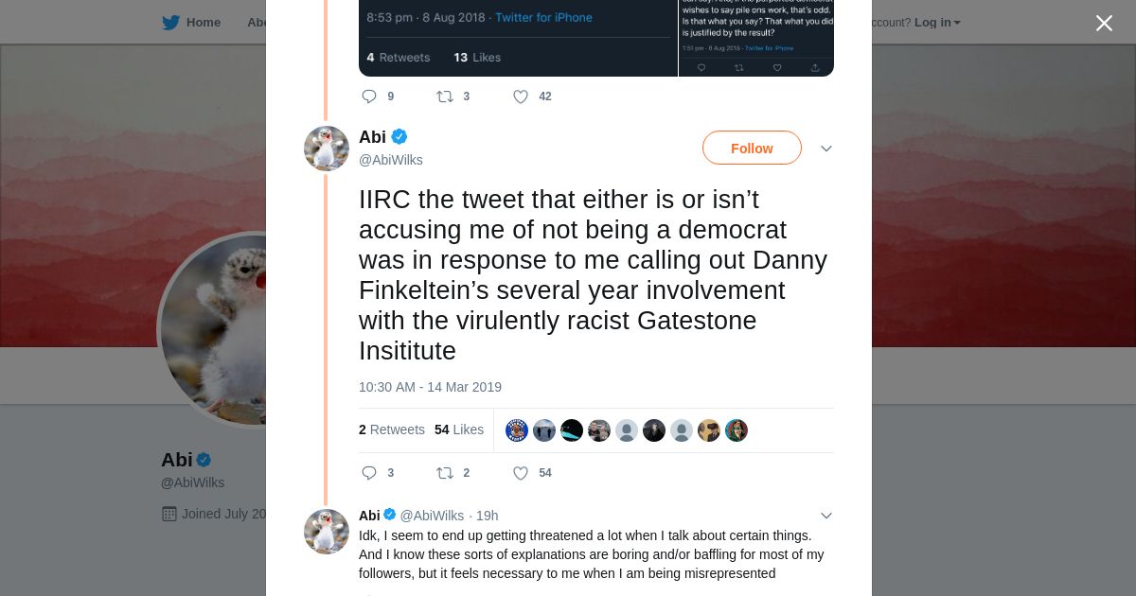The height and width of the screenshot is (596, 1136).
Task: View the 54 Likes list
Action: (x=459, y=429)
